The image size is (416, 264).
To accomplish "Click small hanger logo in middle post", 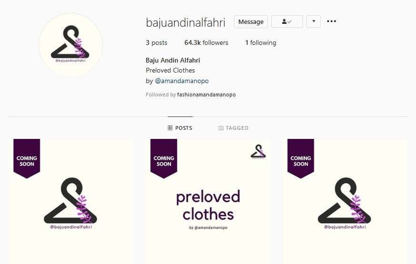I will click(x=258, y=152).
